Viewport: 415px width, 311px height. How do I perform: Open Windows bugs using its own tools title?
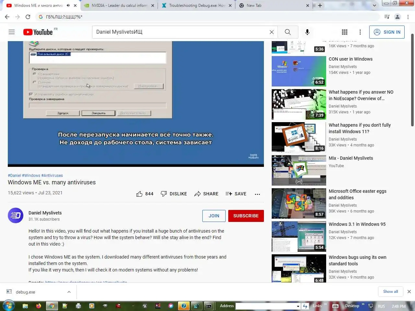coord(358,260)
